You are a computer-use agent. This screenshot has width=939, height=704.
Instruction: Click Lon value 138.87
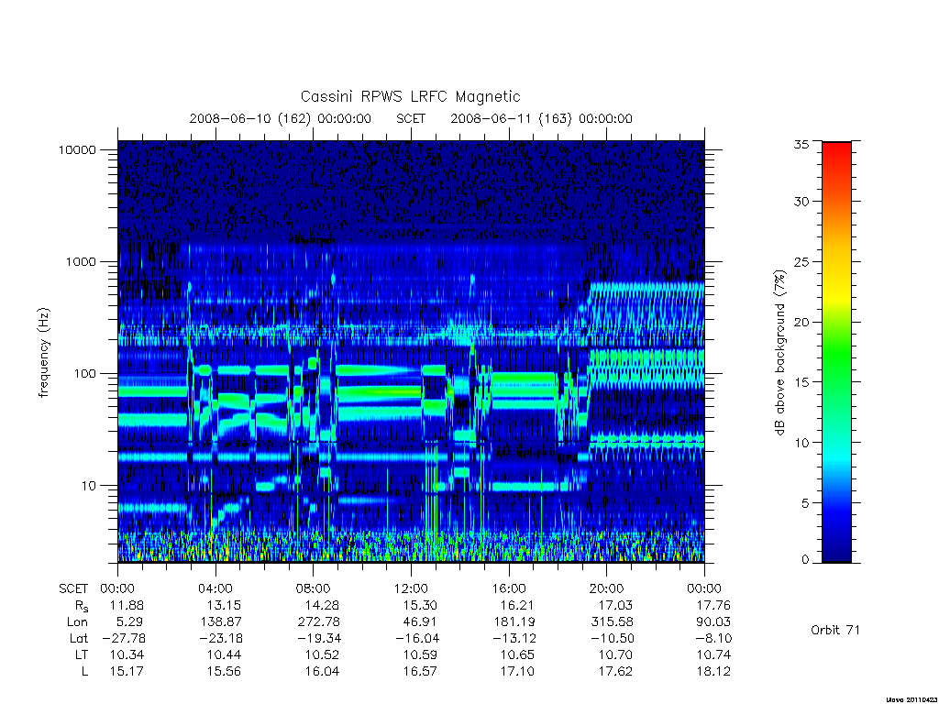pos(221,622)
